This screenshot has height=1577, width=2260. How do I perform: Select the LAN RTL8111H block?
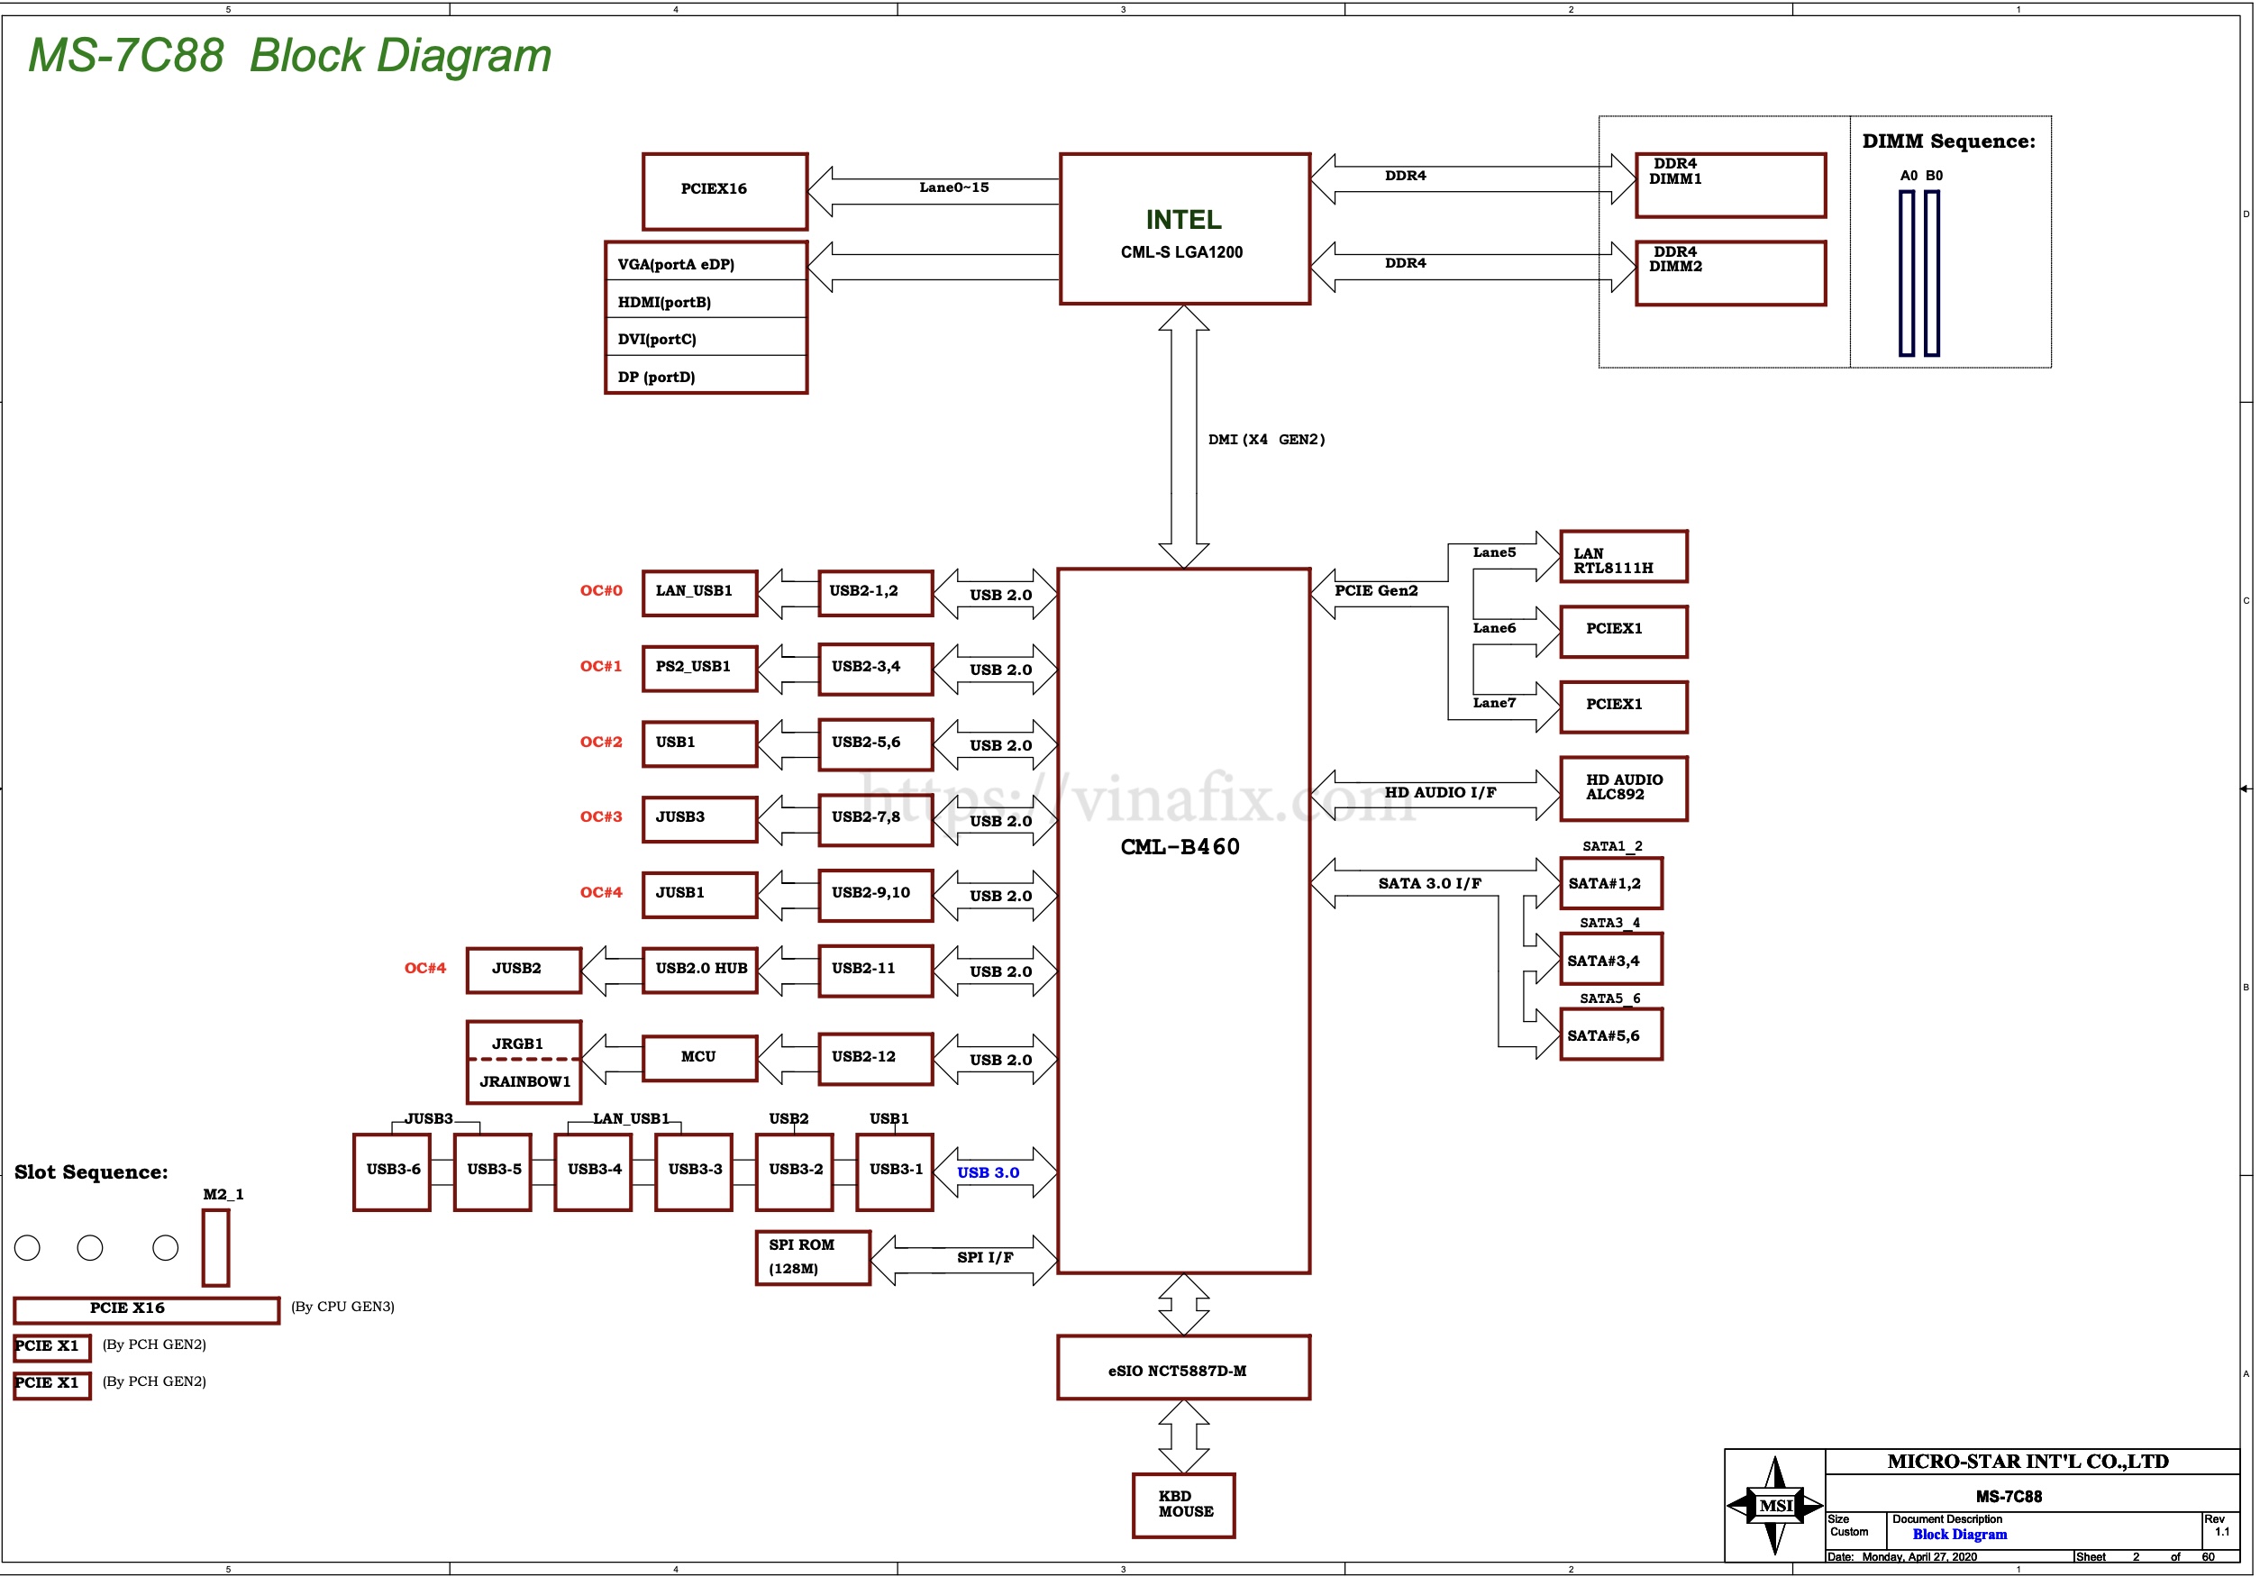pyautogui.click(x=1623, y=558)
